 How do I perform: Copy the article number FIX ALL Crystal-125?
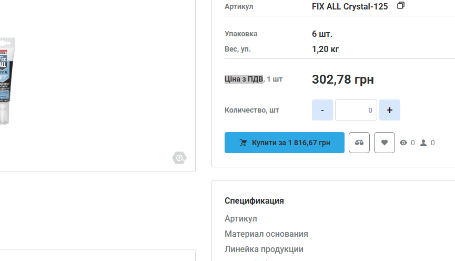(x=401, y=6)
